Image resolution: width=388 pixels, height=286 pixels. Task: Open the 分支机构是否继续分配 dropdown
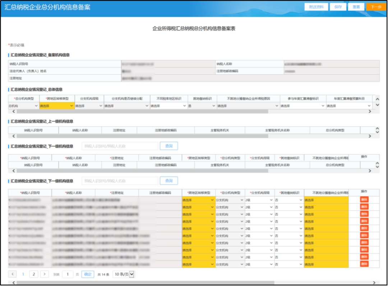127,106
